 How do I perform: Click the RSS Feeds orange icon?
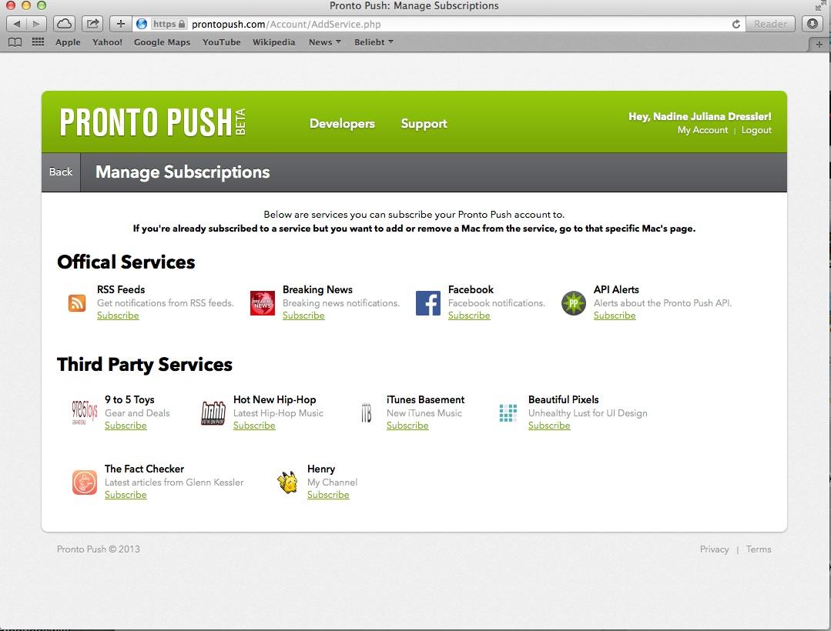click(77, 302)
